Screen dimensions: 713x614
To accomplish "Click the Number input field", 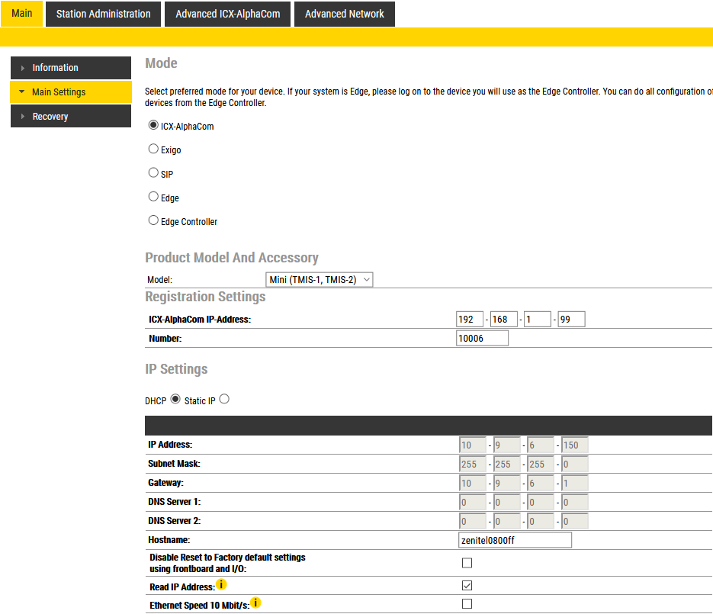I will (x=482, y=338).
